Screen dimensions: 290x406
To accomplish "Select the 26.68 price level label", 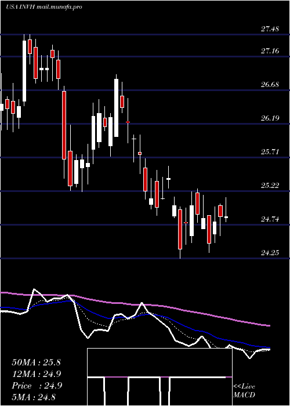I will click(270, 85).
